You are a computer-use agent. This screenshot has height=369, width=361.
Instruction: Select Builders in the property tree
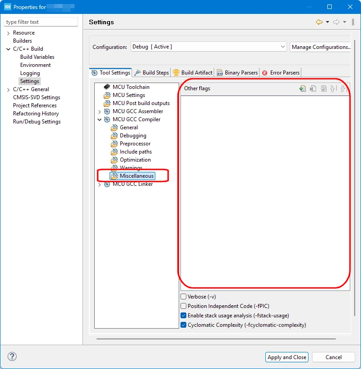(22, 41)
